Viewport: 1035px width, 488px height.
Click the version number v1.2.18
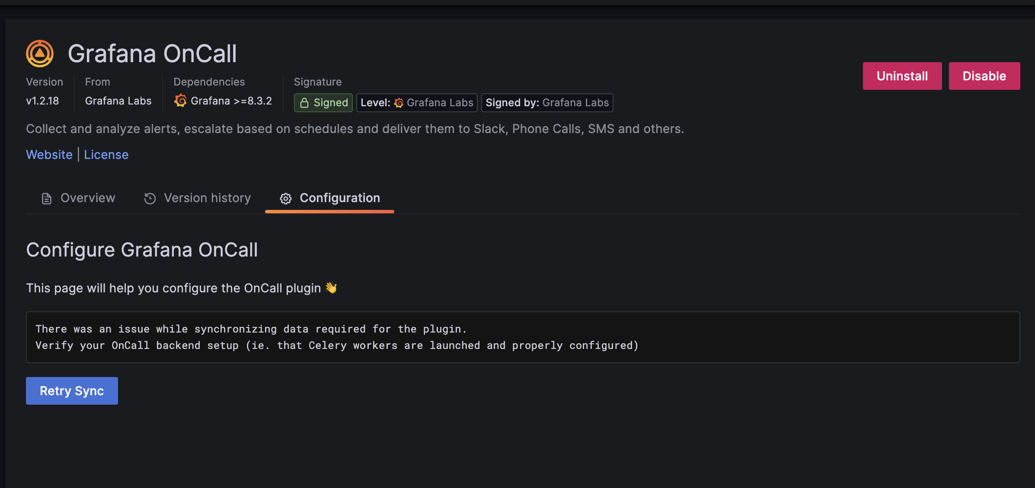pos(43,101)
